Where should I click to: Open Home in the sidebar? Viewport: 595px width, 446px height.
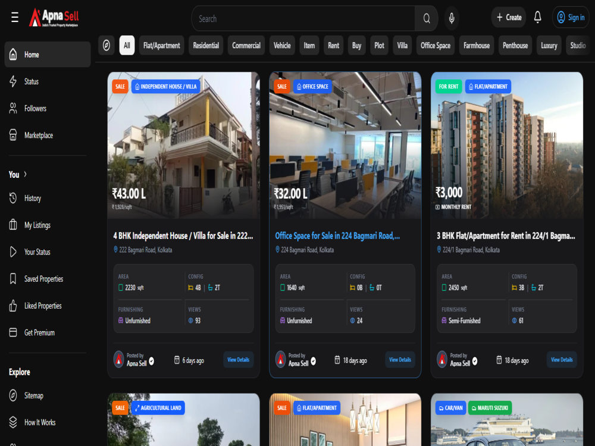coord(48,55)
